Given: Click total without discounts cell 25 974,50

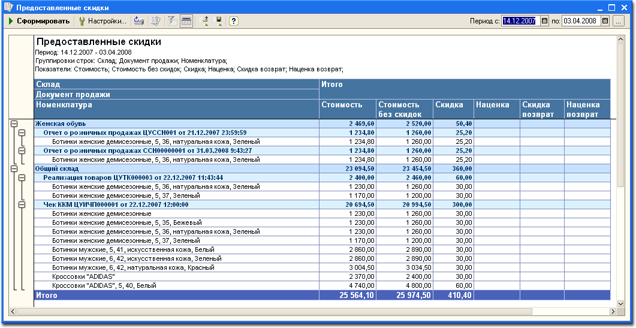Looking at the screenshot, I should coord(405,295).
